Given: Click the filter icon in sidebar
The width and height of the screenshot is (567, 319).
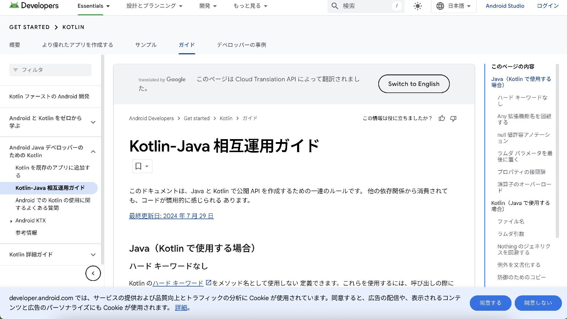Looking at the screenshot, I should click(x=16, y=70).
